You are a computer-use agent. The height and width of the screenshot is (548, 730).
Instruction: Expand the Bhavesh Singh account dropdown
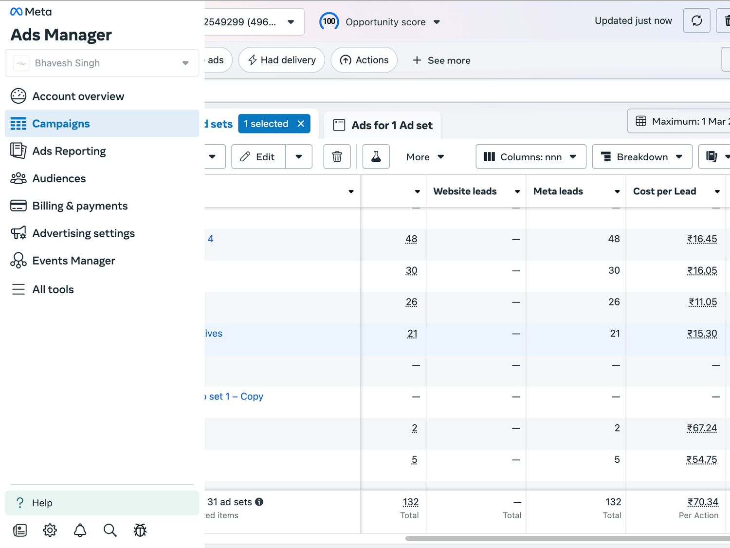click(102, 63)
